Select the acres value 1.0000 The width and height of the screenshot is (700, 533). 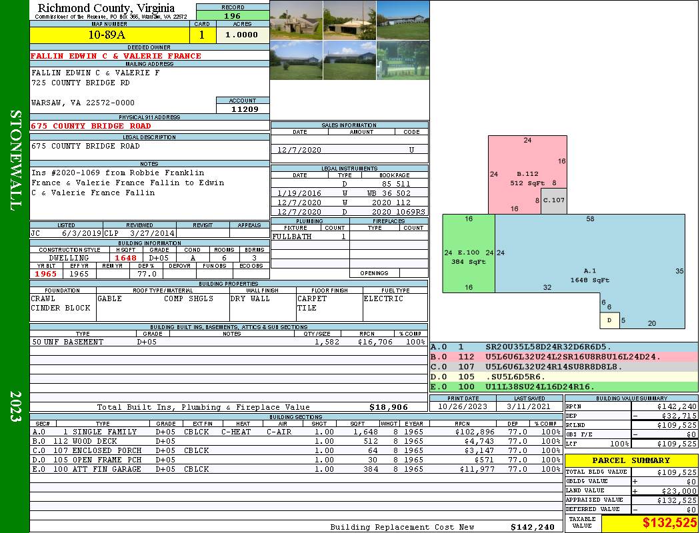coord(242,35)
